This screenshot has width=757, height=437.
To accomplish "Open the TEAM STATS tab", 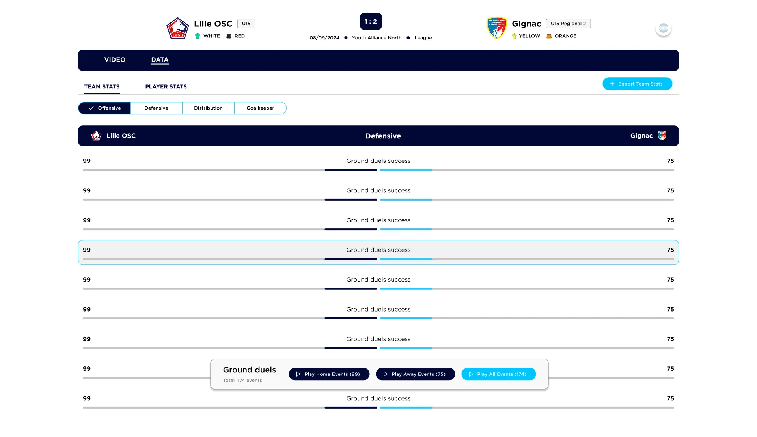I will 102,86.
